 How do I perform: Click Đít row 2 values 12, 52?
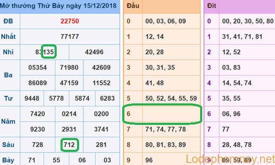[x=231, y=52]
